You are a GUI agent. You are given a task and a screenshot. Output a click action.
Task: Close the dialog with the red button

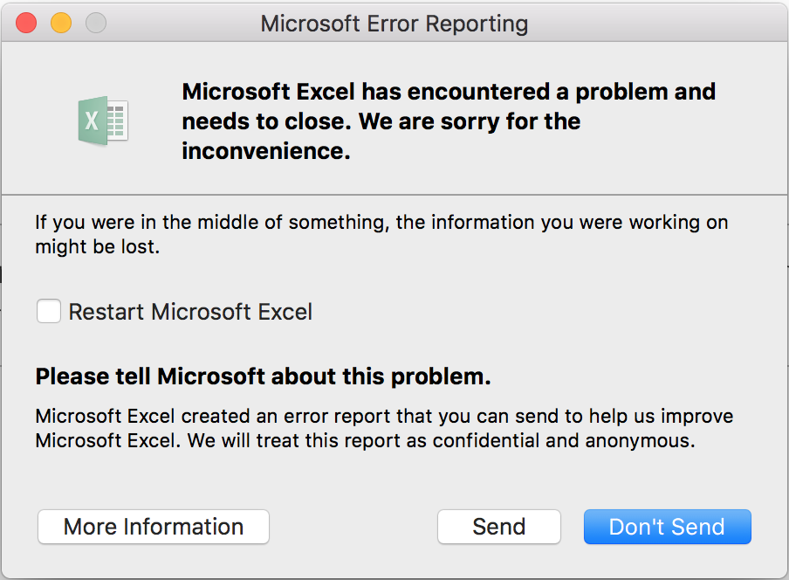[26, 23]
